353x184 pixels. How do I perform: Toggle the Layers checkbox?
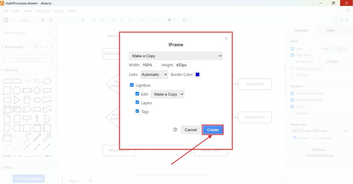click(137, 102)
